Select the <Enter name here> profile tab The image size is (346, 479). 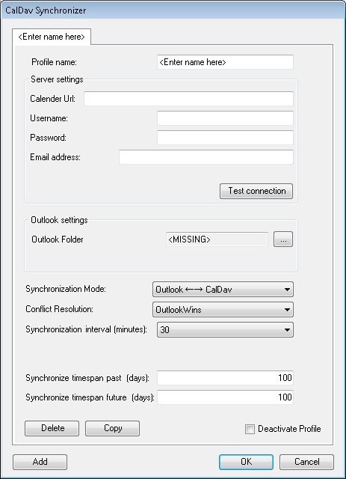coord(52,37)
